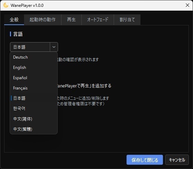
Task: Select 中文(简体) from the list
Action: pos(34,119)
